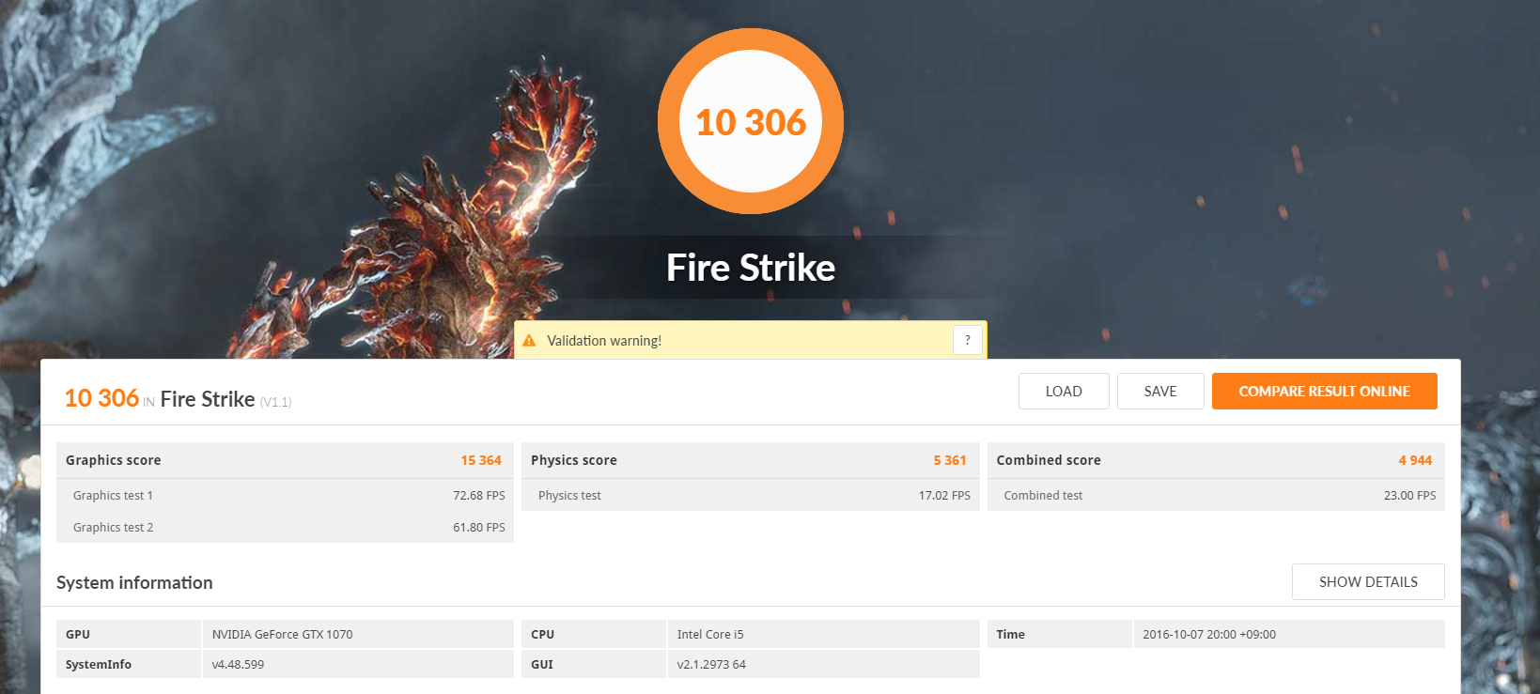The width and height of the screenshot is (1540, 694).
Task: Click the large Fire Strike title
Action: 751,268
